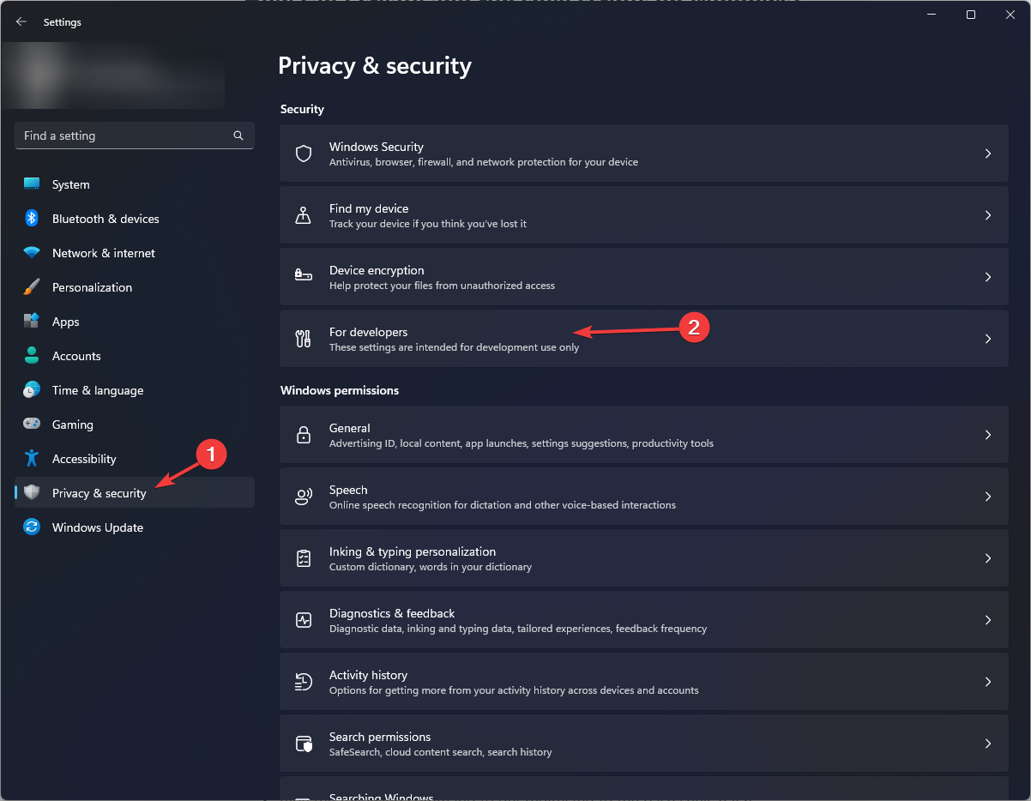Select Time & language in the sidebar
Screen dimensions: 1031x801
pos(97,390)
